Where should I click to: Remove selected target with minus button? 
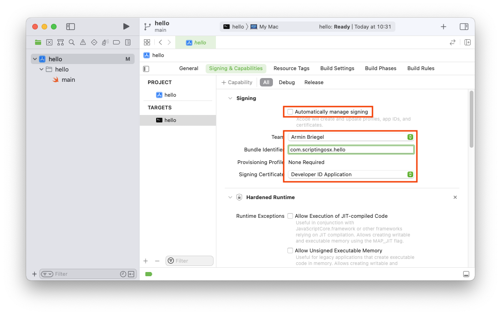pos(157,261)
